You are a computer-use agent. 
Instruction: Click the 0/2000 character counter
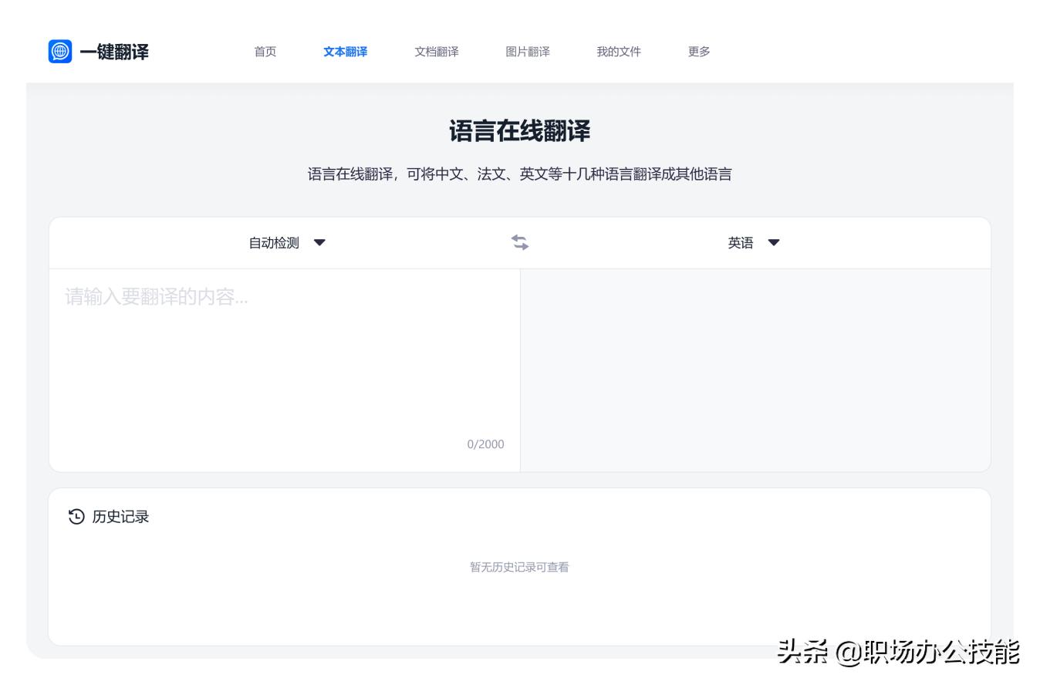point(485,444)
